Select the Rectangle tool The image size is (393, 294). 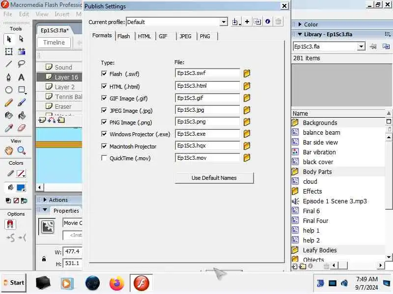click(x=22, y=90)
